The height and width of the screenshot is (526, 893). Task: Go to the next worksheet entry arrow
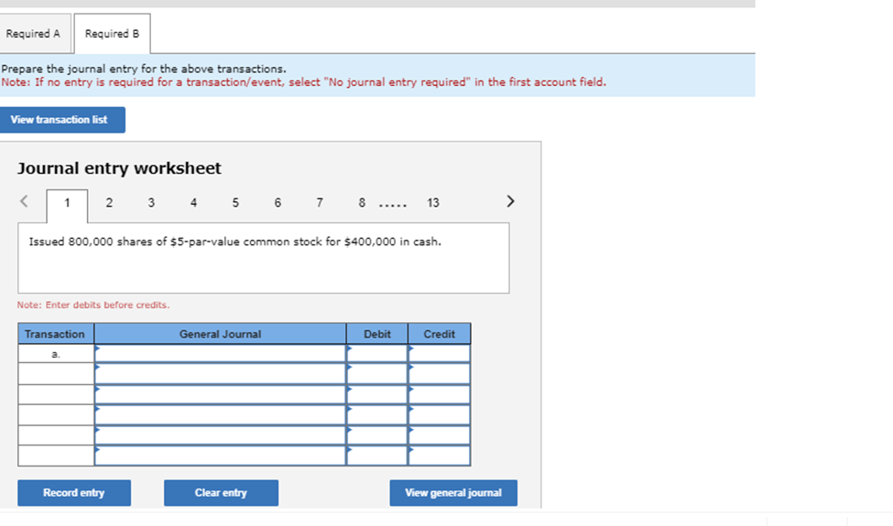click(510, 201)
